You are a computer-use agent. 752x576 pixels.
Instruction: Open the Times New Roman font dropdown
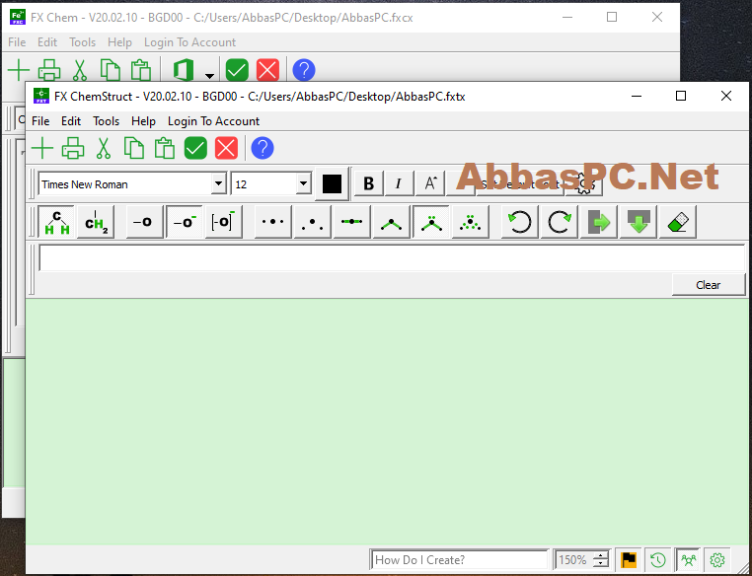point(219,183)
